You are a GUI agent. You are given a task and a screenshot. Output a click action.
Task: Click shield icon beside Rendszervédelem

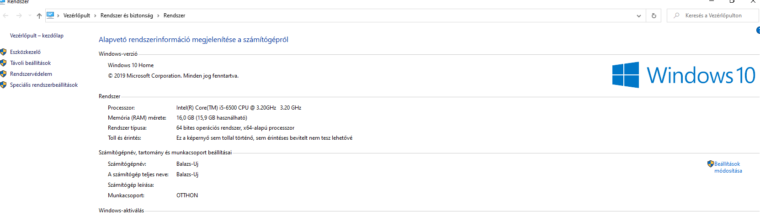(x=3, y=74)
